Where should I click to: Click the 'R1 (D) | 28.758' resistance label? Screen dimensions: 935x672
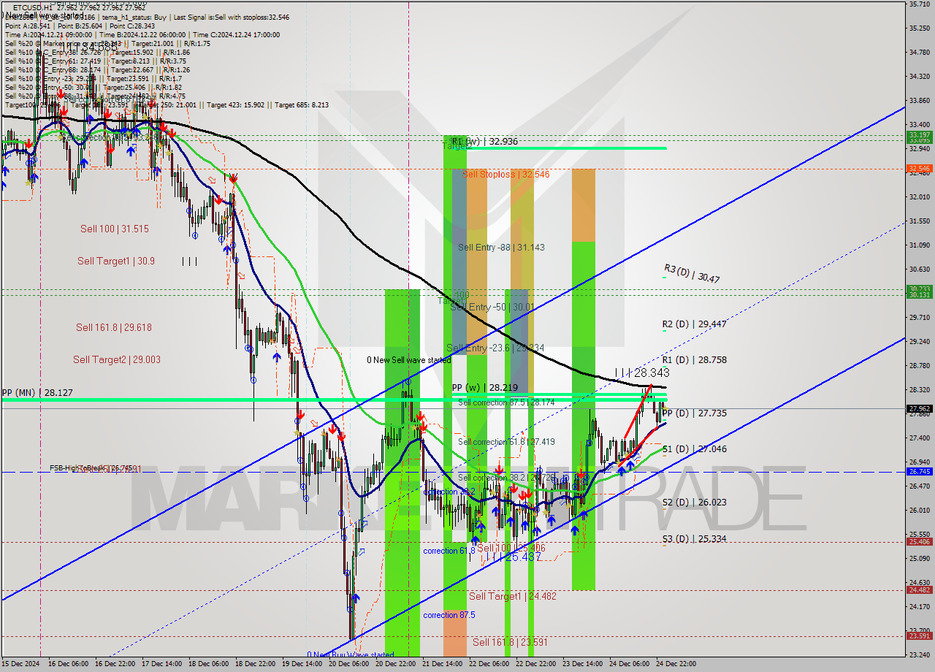tap(695, 360)
